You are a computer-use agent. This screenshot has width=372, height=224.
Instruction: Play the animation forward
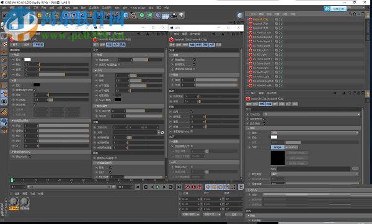click(x=158, y=187)
